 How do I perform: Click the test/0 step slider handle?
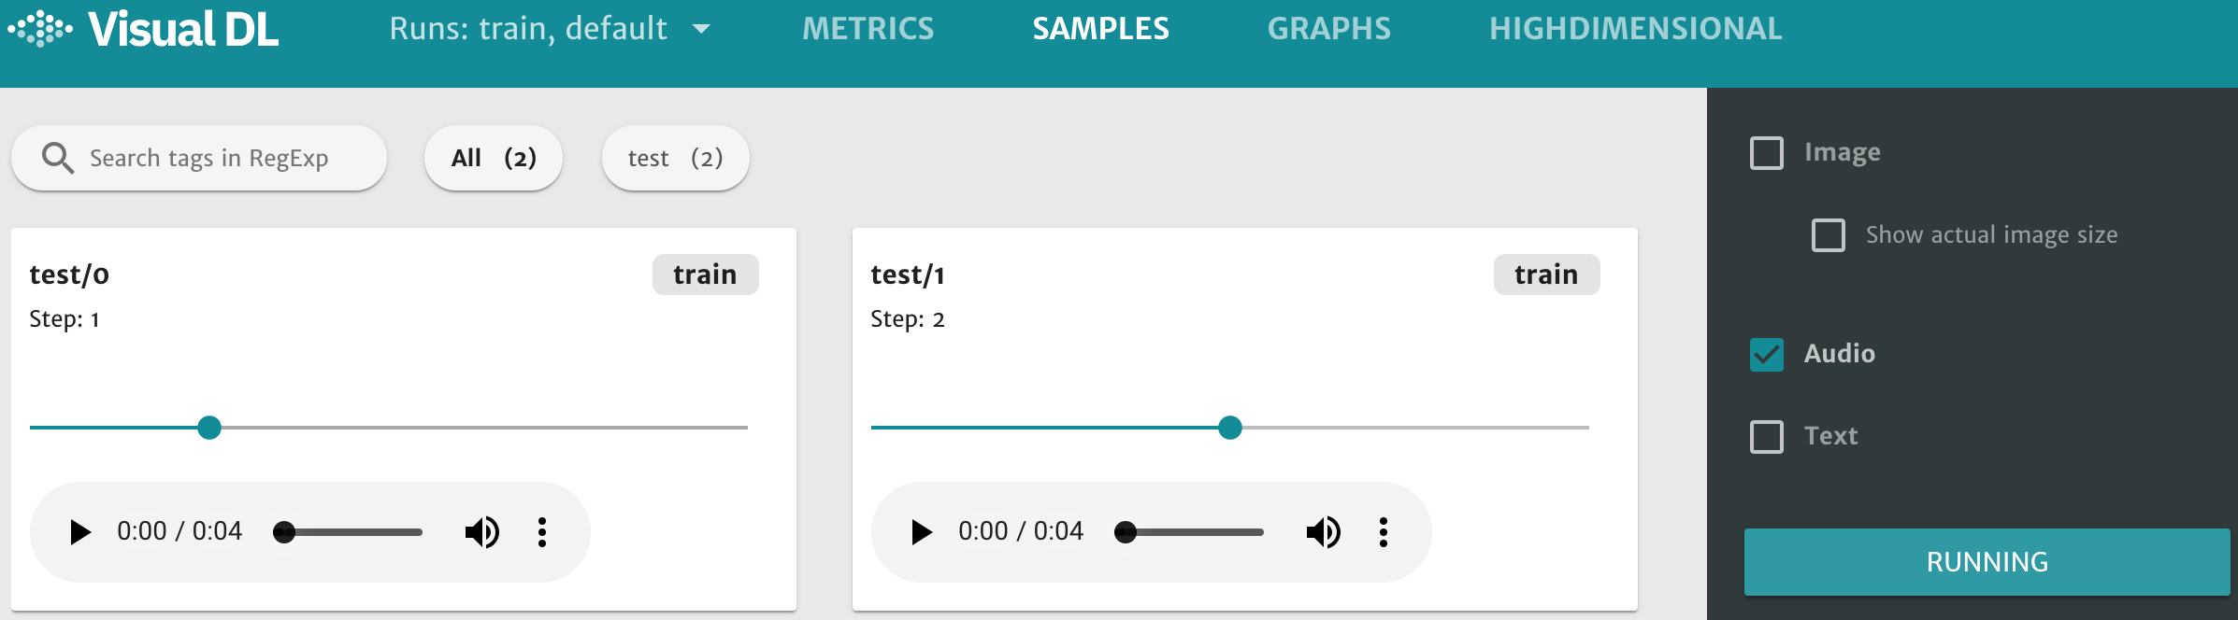pyautogui.click(x=209, y=428)
